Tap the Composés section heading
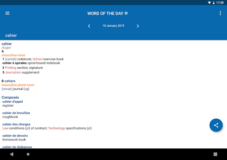227x160 pixels. click(x=10, y=97)
